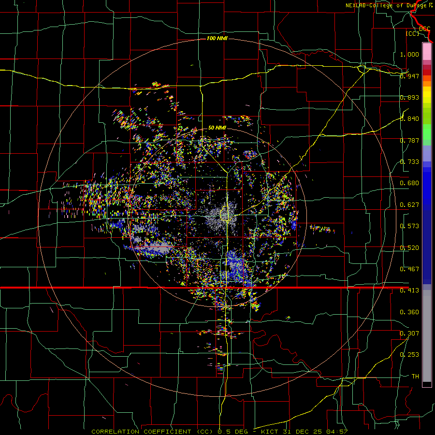Click the 50 NMI range ring label
Image resolution: width=435 pixels, height=435 pixels.
coord(217,128)
